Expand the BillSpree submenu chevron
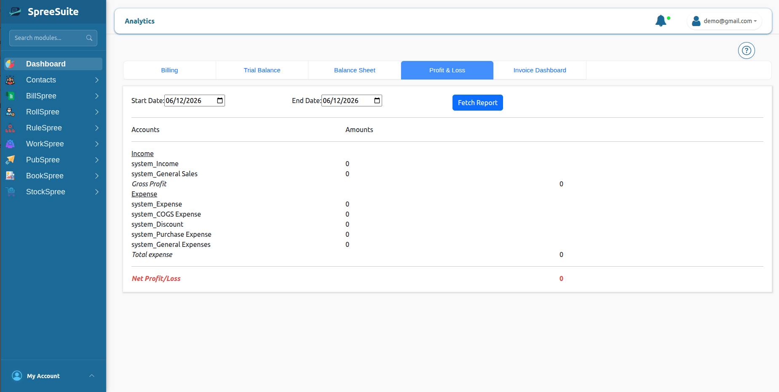The height and width of the screenshot is (392, 779). point(97,96)
